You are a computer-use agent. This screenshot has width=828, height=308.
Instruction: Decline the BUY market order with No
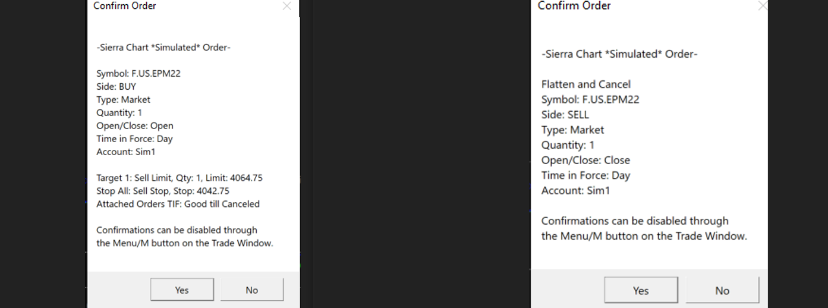pos(251,290)
